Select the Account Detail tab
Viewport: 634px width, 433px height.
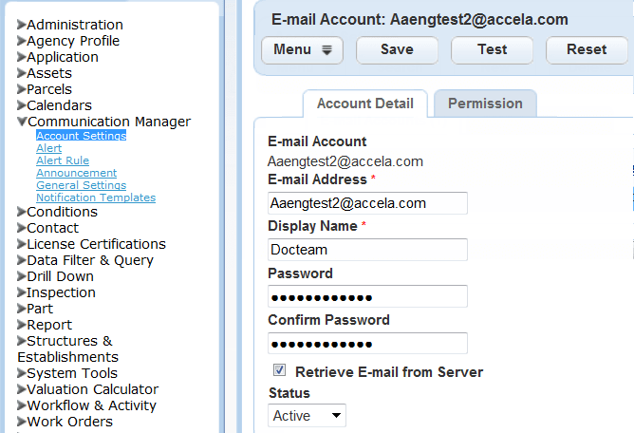(365, 104)
